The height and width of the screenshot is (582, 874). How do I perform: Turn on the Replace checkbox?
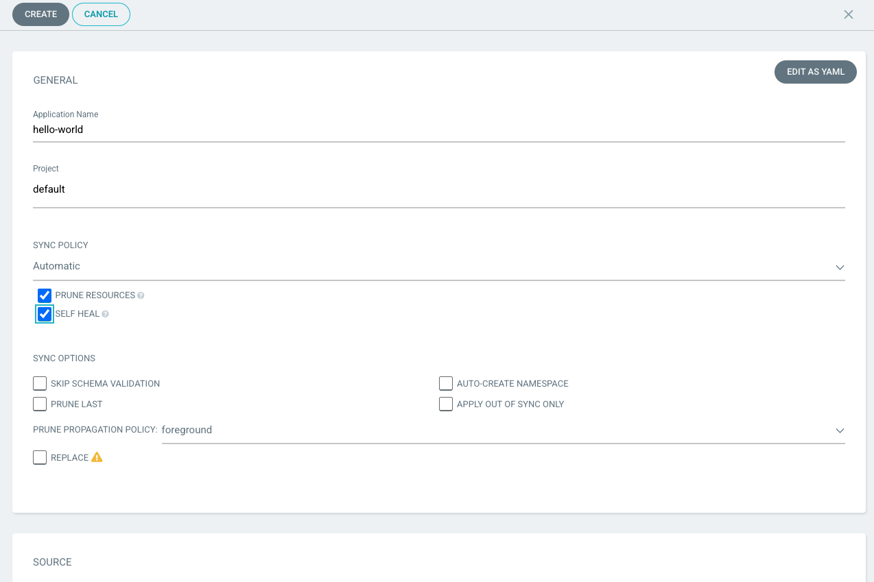click(40, 457)
